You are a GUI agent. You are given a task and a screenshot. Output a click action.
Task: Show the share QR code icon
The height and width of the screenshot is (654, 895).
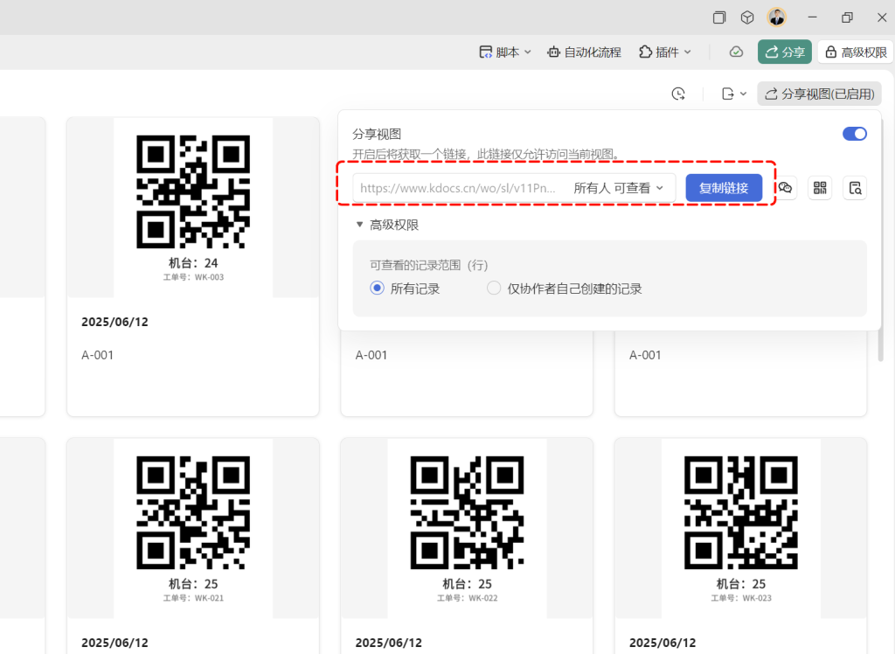pyautogui.click(x=820, y=188)
